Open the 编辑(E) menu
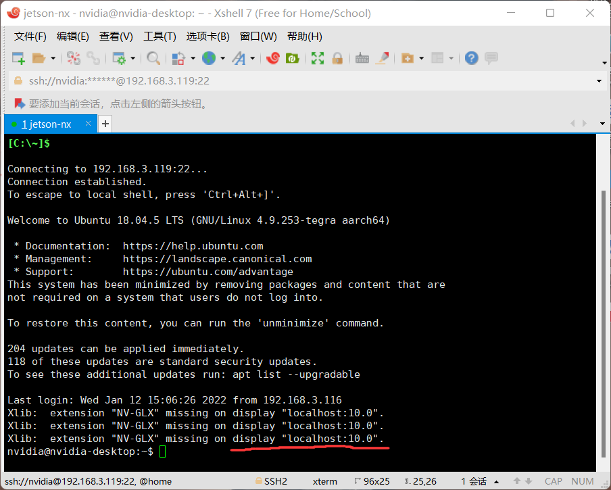 pyautogui.click(x=73, y=36)
